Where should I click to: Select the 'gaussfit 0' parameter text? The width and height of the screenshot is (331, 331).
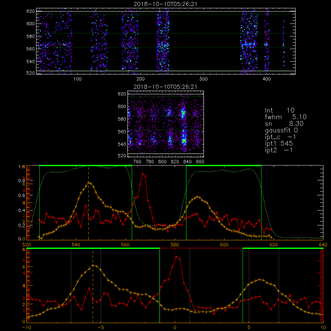(281, 130)
